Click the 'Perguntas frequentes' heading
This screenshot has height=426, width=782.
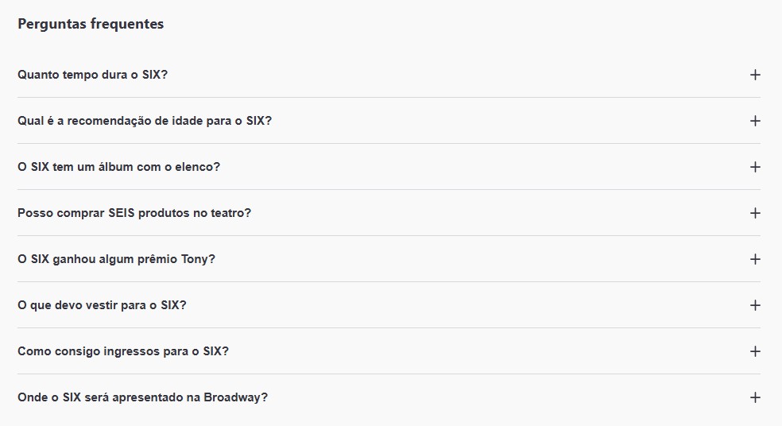(x=91, y=24)
